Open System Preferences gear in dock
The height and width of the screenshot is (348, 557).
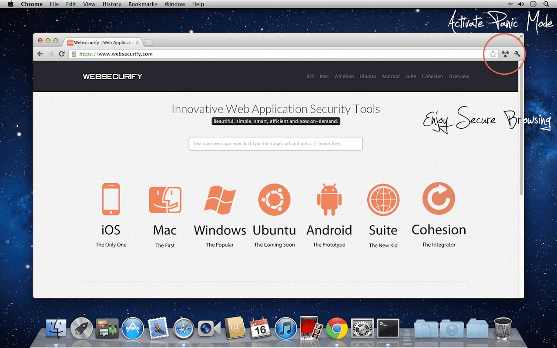tap(362, 328)
